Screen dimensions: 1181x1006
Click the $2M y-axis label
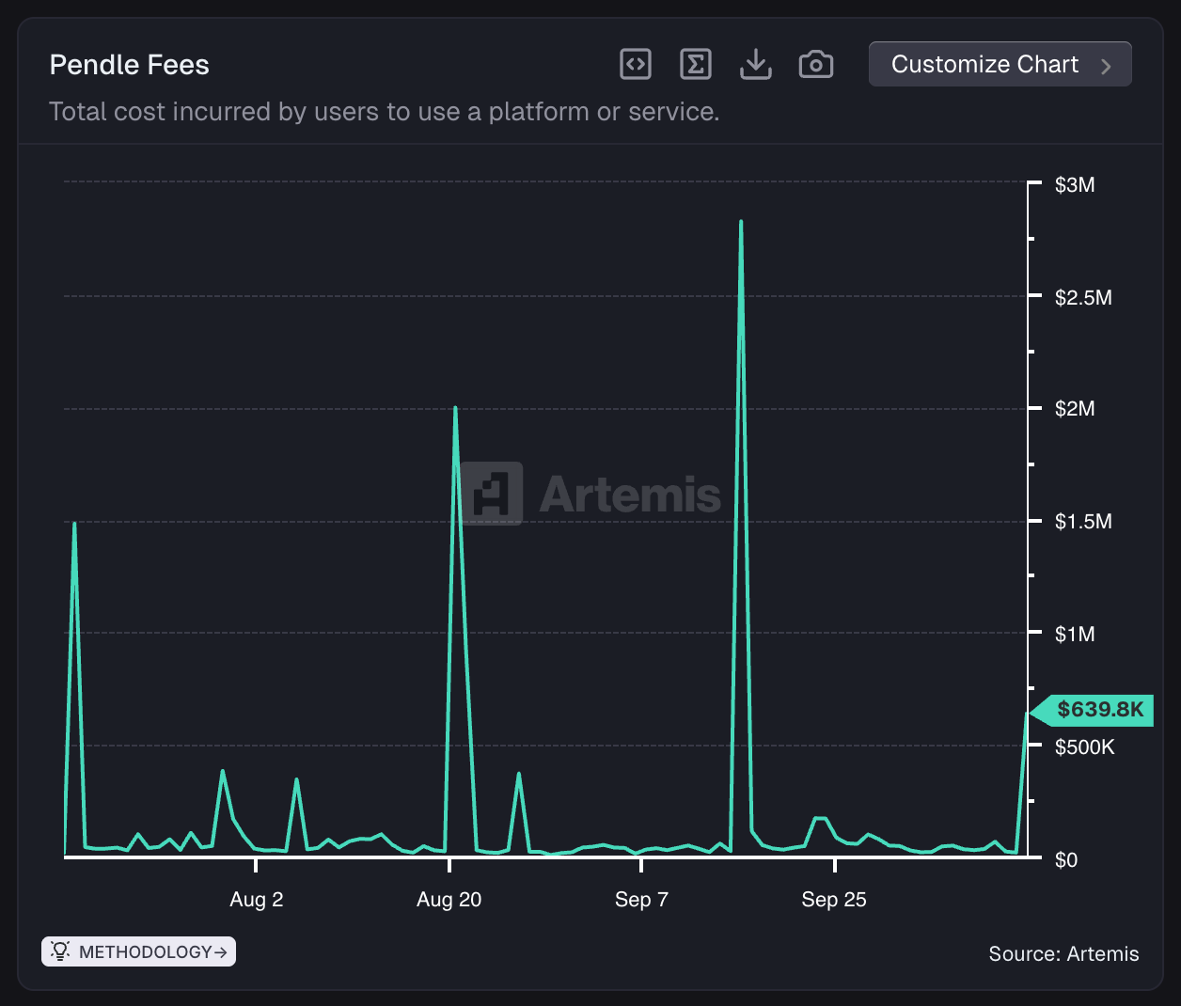coord(1075,409)
